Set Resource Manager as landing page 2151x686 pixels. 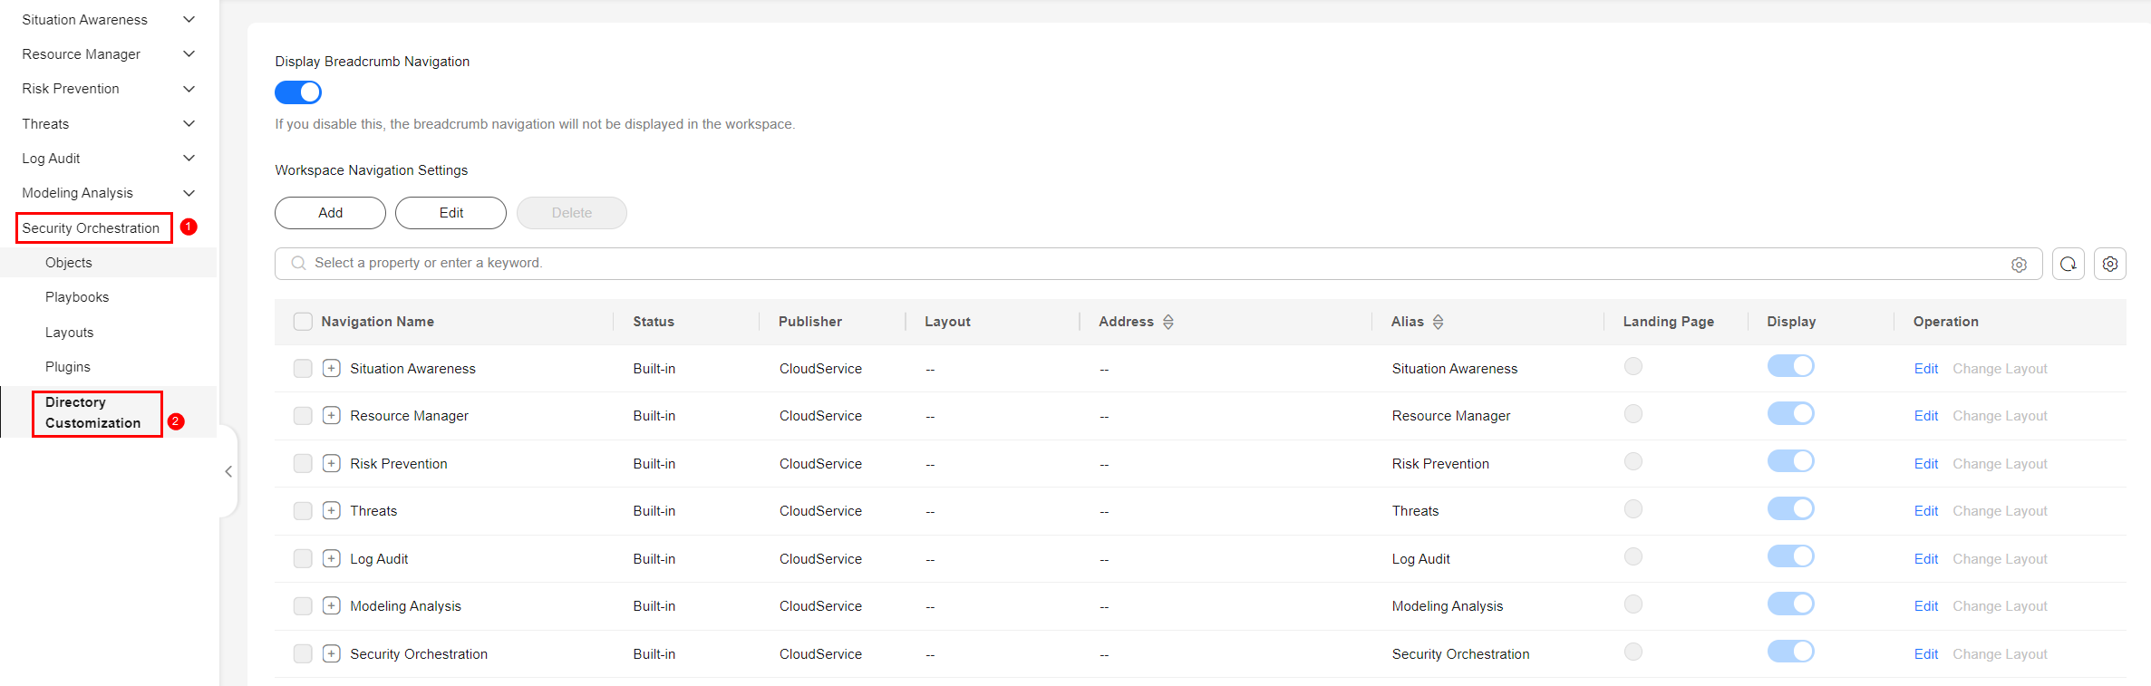click(1633, 414)
